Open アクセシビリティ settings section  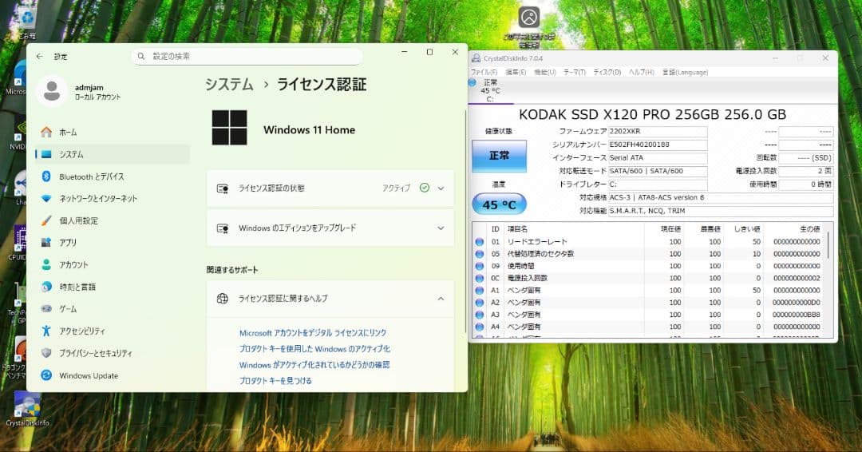point(113,331)
